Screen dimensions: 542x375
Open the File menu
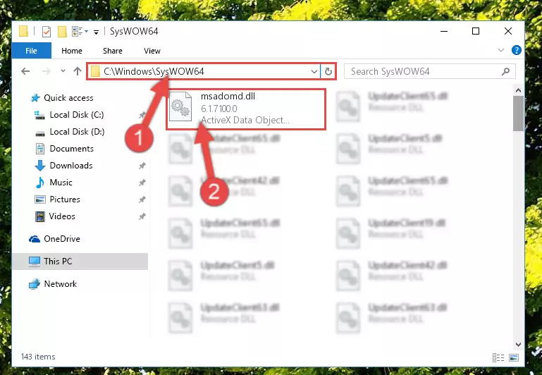tap(32, 51)
